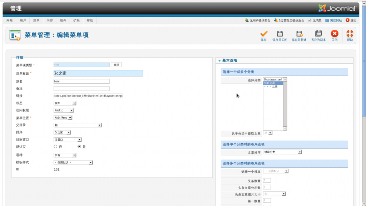The height and width of the screenshot is (206, 366).
Task: Open the no messages mail icon
Action: click(x=310, y=20)
